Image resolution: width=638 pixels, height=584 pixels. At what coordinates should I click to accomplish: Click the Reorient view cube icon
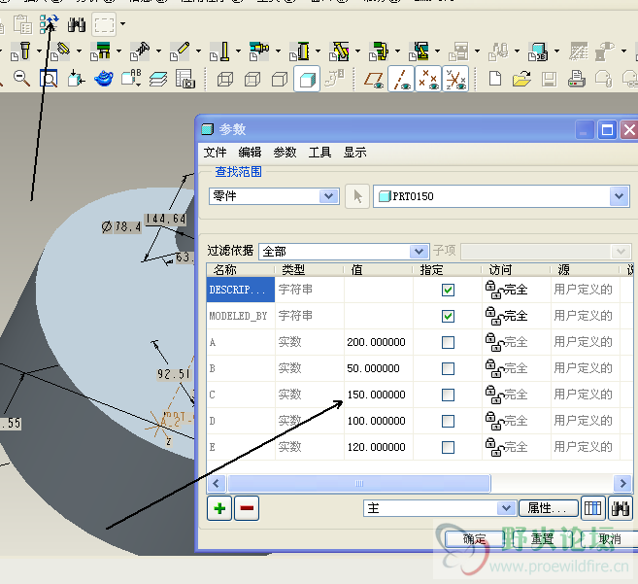[x=76, y=78]
